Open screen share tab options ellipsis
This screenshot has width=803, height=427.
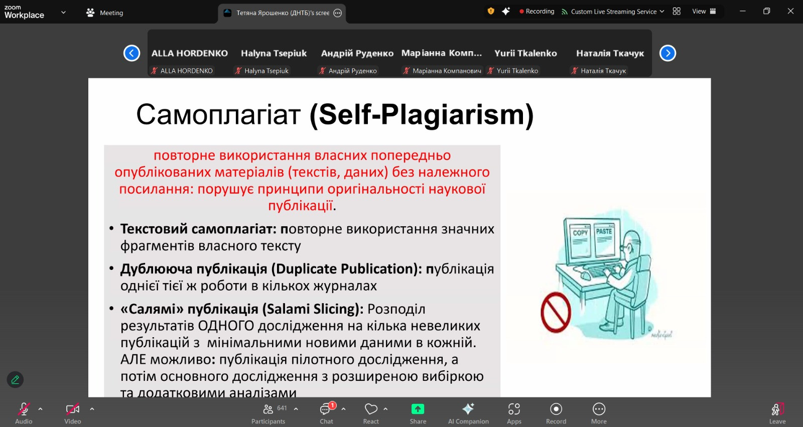click(338, 13)
